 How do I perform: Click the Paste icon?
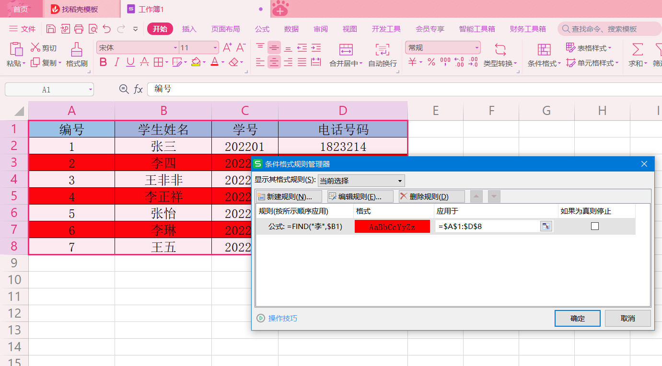pyautogui.click(x=16, y=49)
